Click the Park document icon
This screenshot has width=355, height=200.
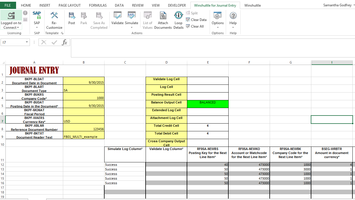pos(84,15)
